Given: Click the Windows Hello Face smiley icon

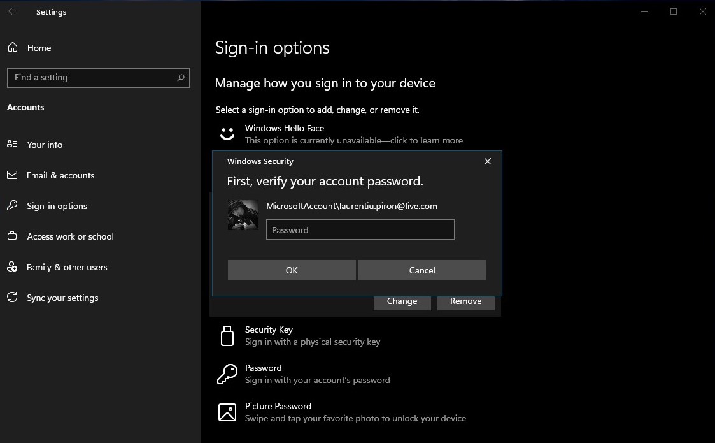Looking at the screenshot, I should tap(227, 134).
